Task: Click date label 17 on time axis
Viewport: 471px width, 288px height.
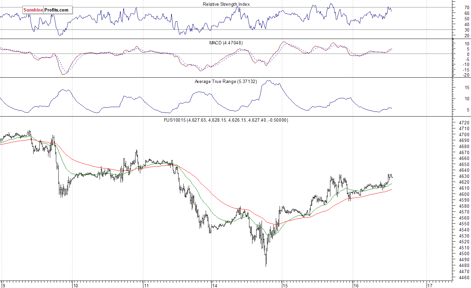Action: (x=430, y=285)
